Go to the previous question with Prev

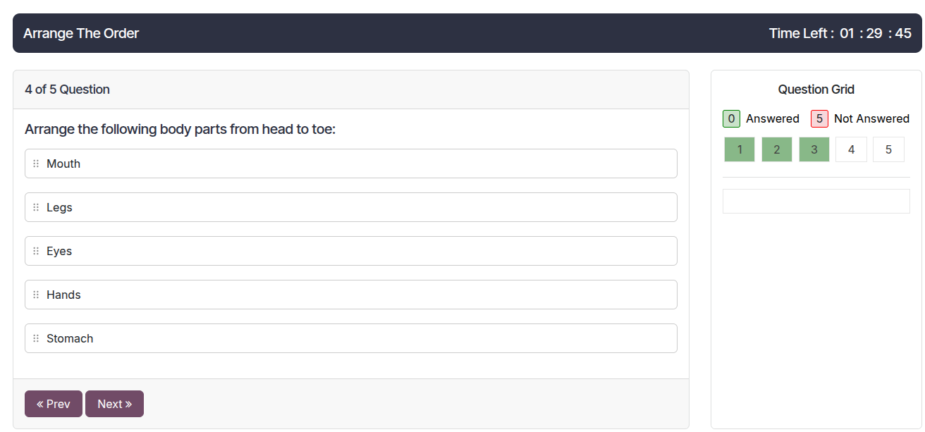click(x=54, y=404)
